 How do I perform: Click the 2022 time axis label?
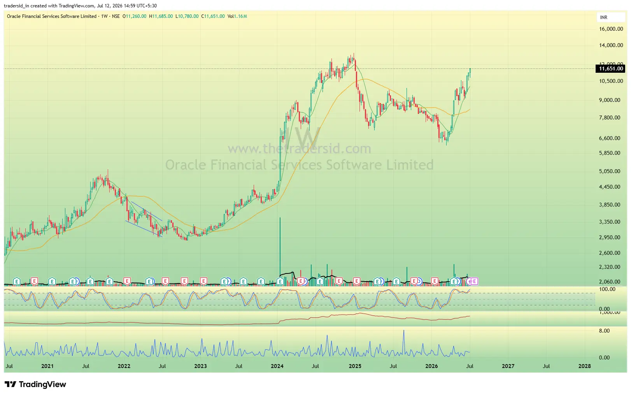[x=124, y=366]
